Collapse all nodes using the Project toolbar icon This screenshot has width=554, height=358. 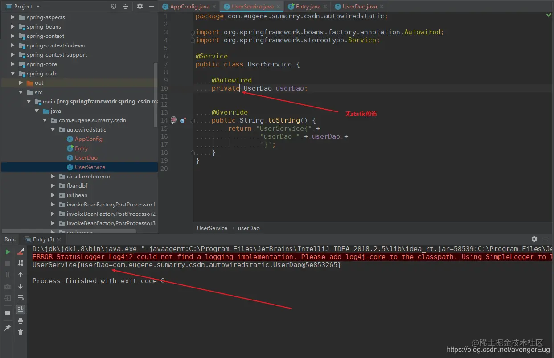pyautogui.click(x=125, y=6)
